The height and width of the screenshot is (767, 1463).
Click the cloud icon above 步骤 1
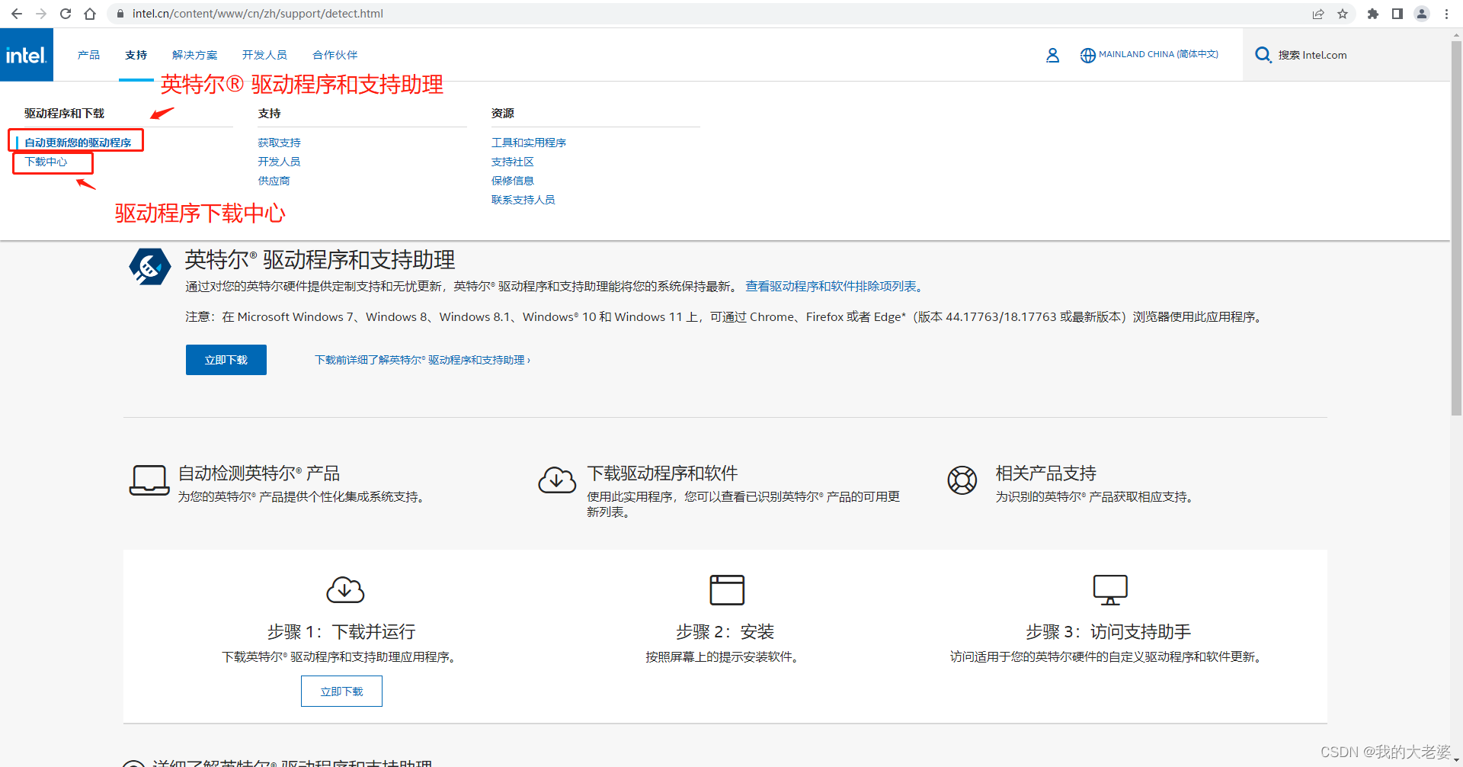345,589
